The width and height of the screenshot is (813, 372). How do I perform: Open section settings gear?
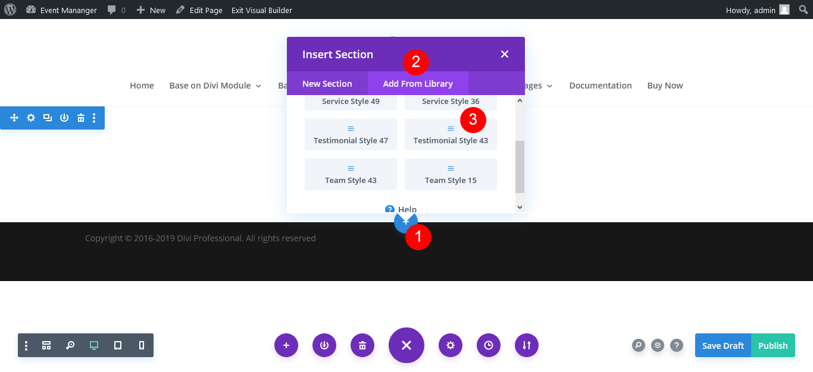pyautogui.click(x=31, y=118)
